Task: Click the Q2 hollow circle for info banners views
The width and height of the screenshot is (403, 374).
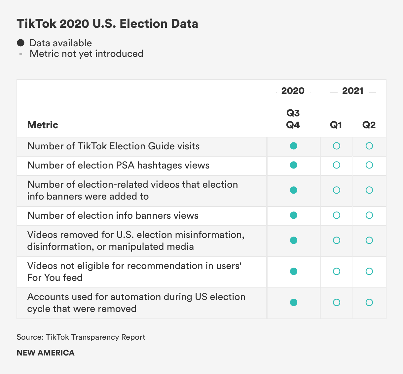Action: pos(369,215)
